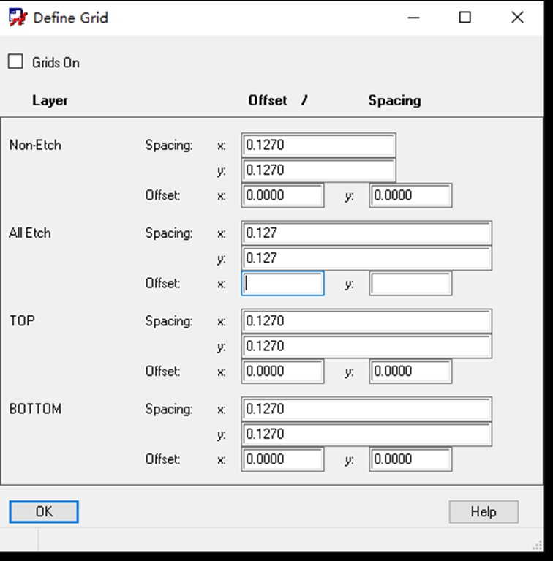Edit the BOTTOM spacing x field

pyautogui.click(x=366, y=409)
